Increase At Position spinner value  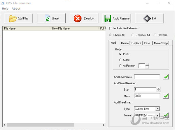(x=147, y=65)
